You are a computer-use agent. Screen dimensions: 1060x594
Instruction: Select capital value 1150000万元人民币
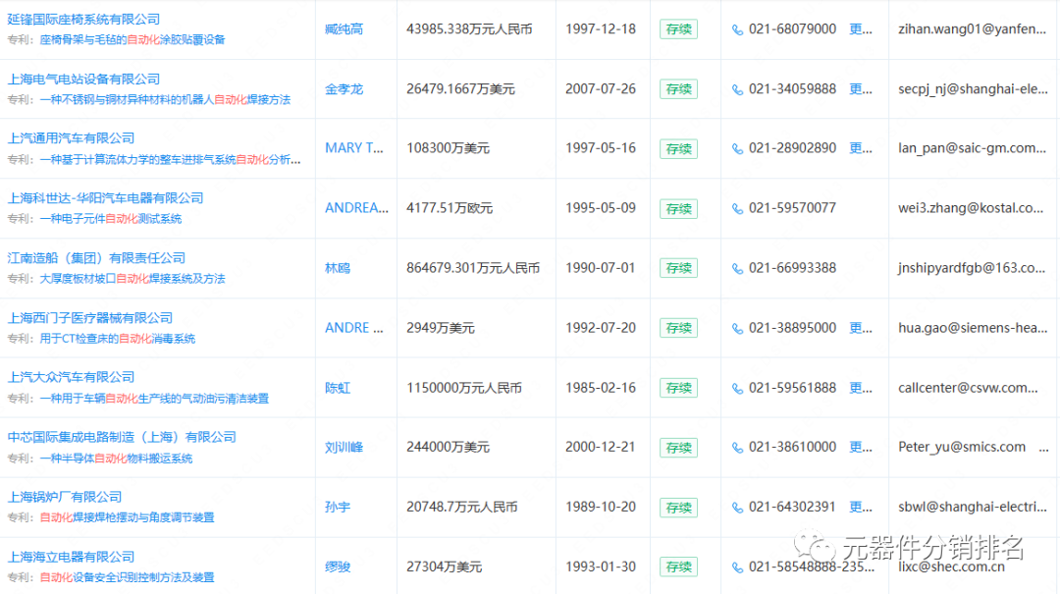click(464, 388)
